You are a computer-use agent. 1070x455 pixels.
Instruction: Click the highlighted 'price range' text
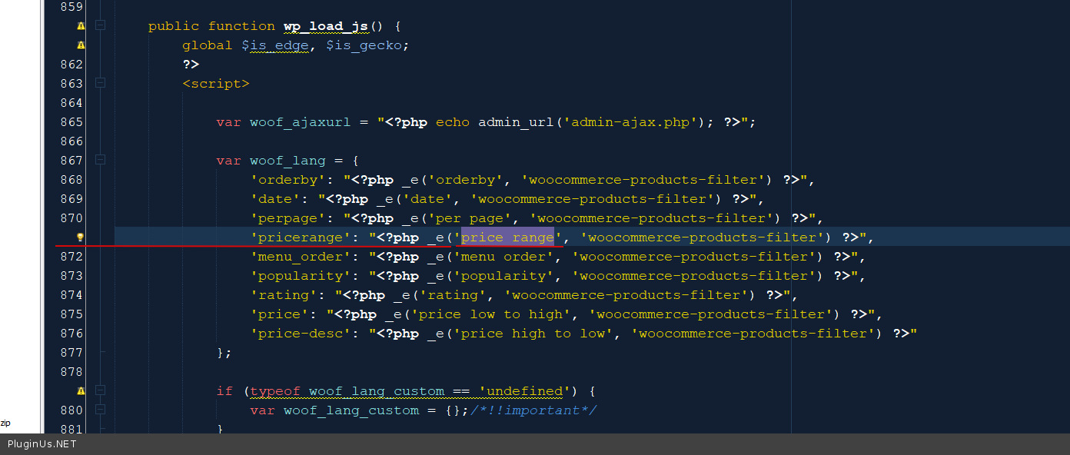507,237
